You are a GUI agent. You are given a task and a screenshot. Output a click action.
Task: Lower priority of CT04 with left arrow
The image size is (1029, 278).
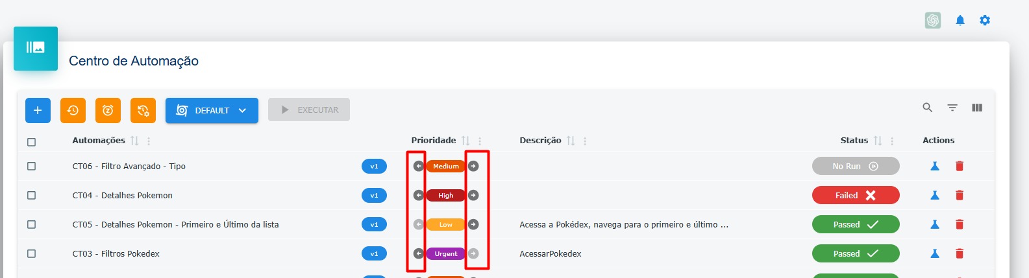coord(419,195)
